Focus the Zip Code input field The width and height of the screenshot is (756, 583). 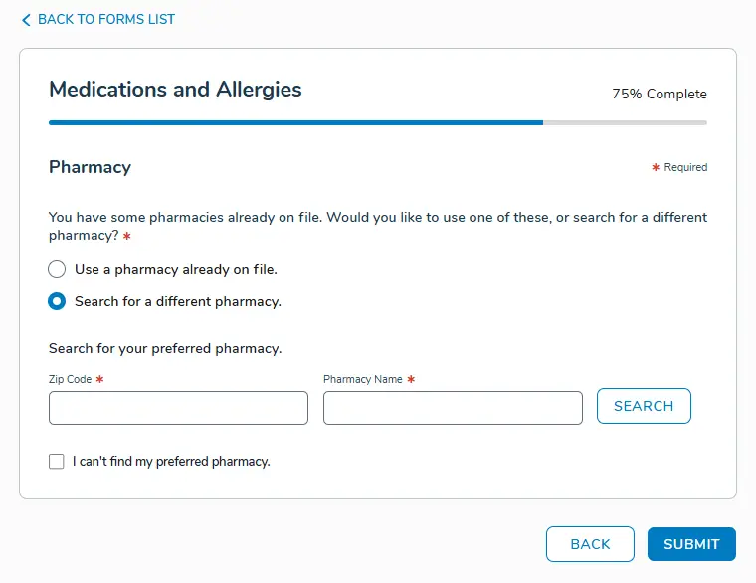(178, 408)
